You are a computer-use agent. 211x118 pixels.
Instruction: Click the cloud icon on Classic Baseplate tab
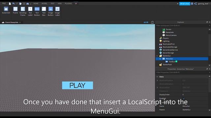(x=3, y=22)
